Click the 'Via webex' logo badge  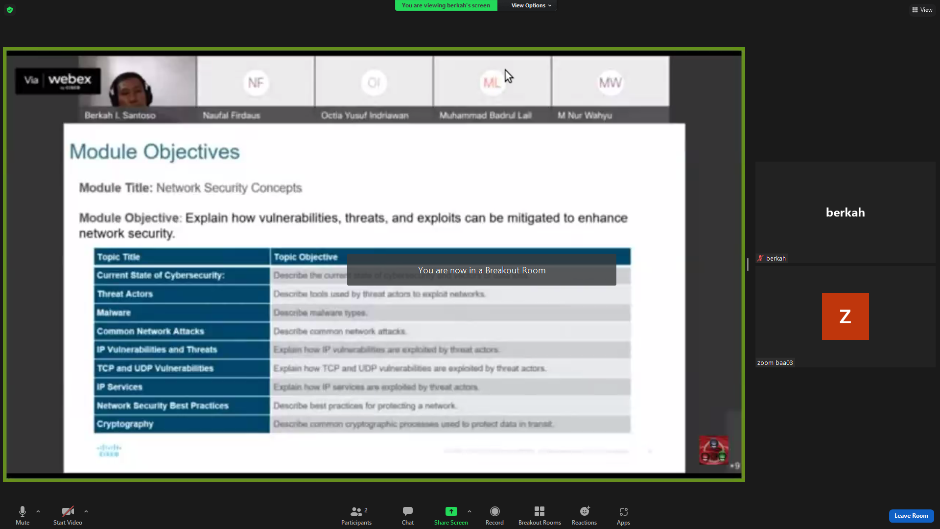(58, 81)
